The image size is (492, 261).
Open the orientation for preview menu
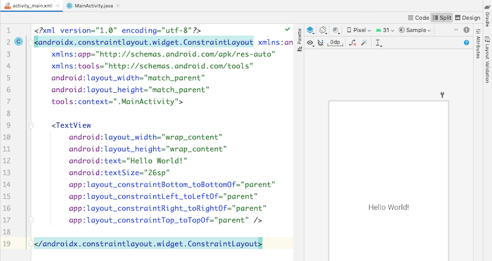323,30
